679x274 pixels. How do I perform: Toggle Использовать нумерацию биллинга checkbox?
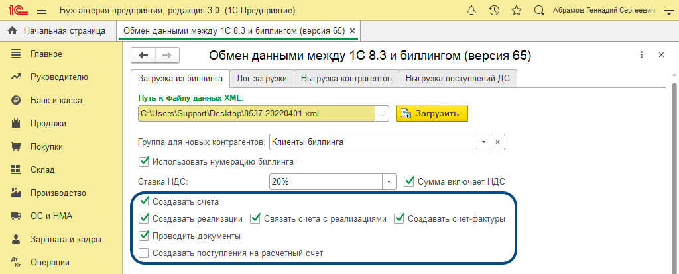point(143,162)
